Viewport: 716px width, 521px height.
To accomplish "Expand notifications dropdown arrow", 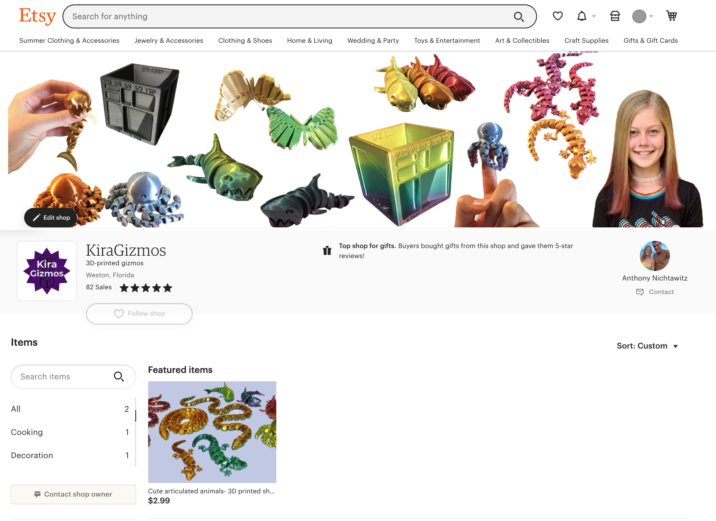I will pos(594,16).
